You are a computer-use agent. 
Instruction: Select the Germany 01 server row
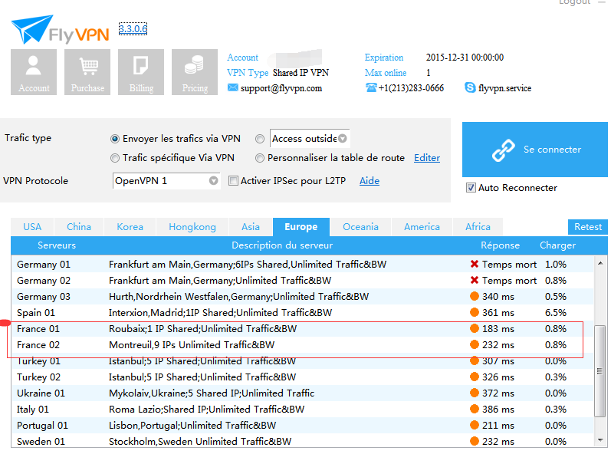point(302,265)
